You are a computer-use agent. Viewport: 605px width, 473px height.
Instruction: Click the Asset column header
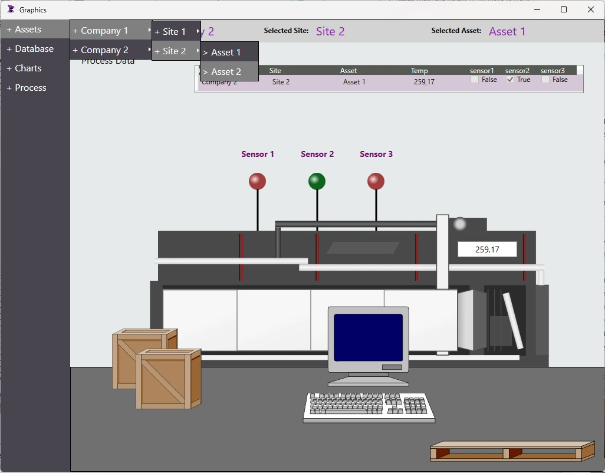[348, 71]
